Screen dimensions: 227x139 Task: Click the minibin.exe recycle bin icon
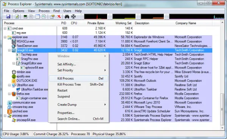pyautogui.click(x=14, y=72)
